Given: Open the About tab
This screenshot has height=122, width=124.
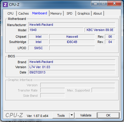Looking at the screenshot, I should 97,13.
